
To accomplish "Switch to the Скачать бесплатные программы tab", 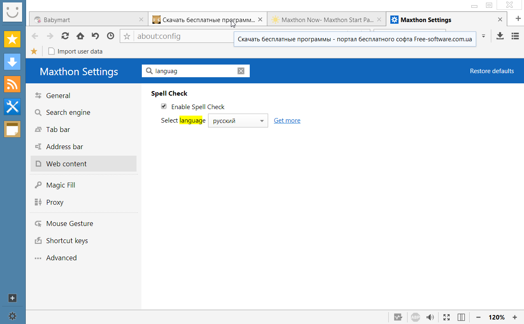I will pyautogui.click(x=208, y=19).
